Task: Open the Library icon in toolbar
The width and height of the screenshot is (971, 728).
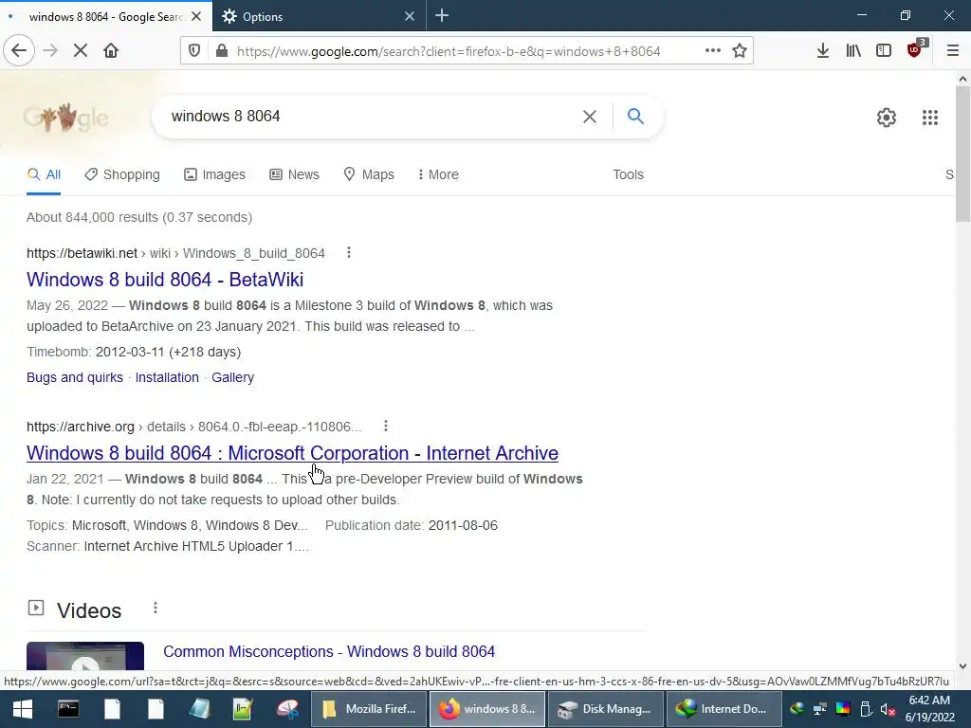Action: pos(853,51)
